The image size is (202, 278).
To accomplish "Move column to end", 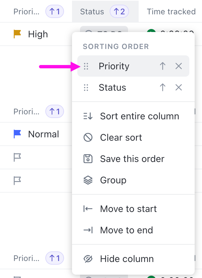I will [x=126, y=230].
